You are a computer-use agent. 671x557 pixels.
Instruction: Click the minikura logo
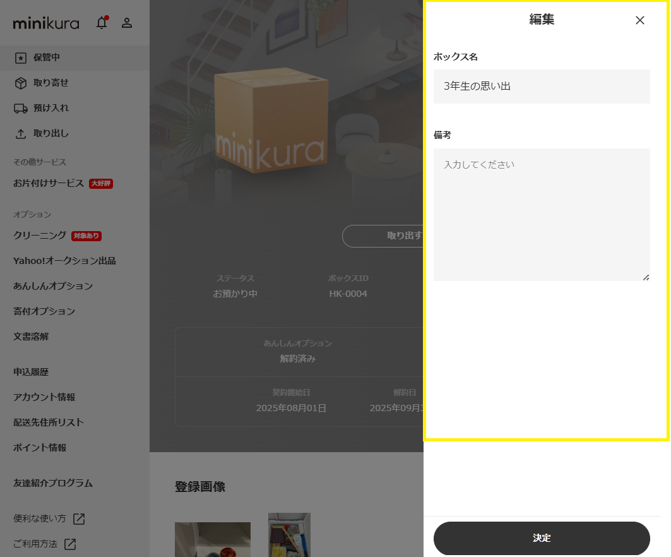click(46, 23)
